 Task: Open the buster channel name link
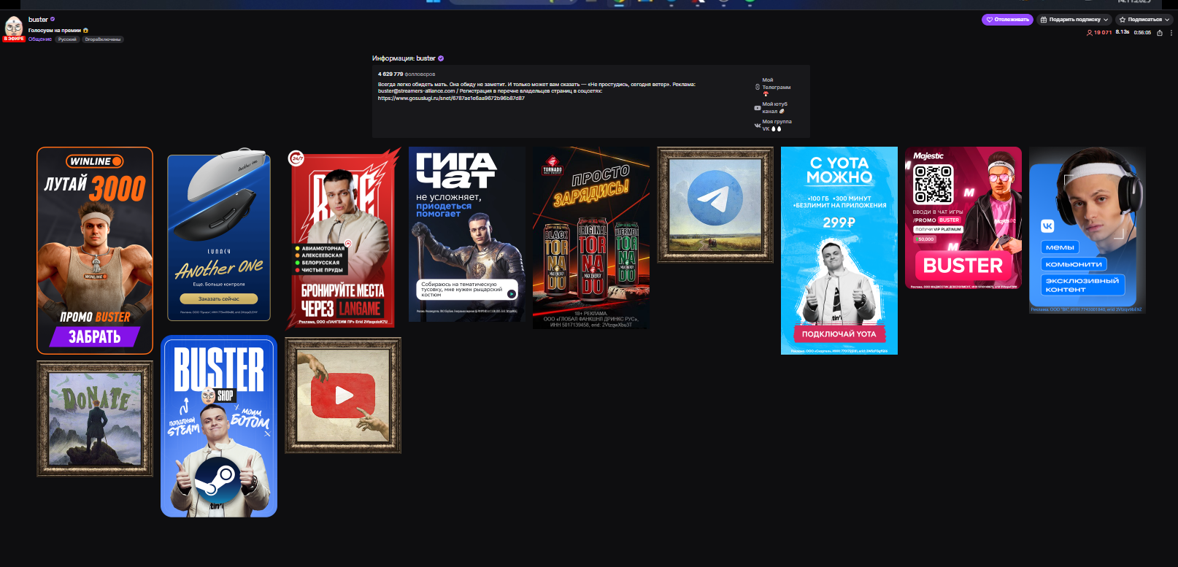38,20
